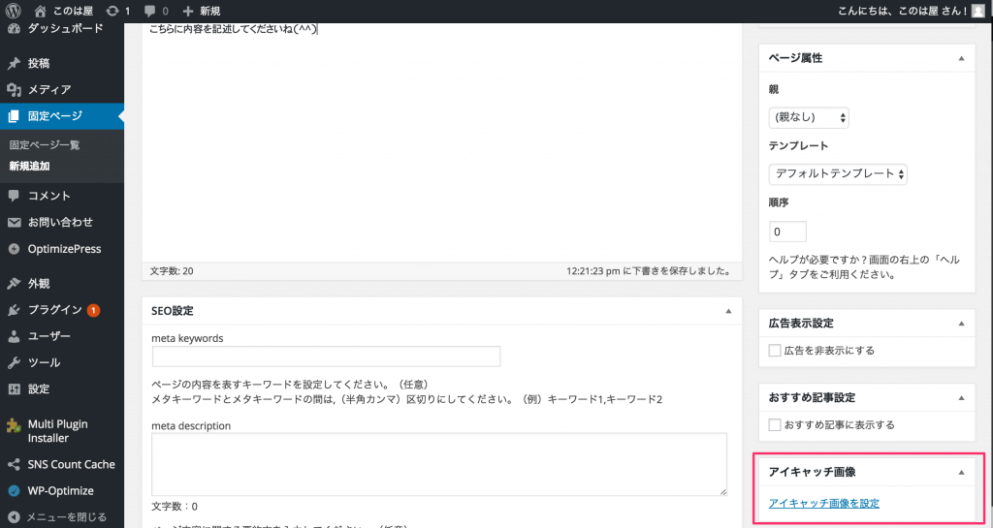Click the 外観 brush icon

[14, 283]
